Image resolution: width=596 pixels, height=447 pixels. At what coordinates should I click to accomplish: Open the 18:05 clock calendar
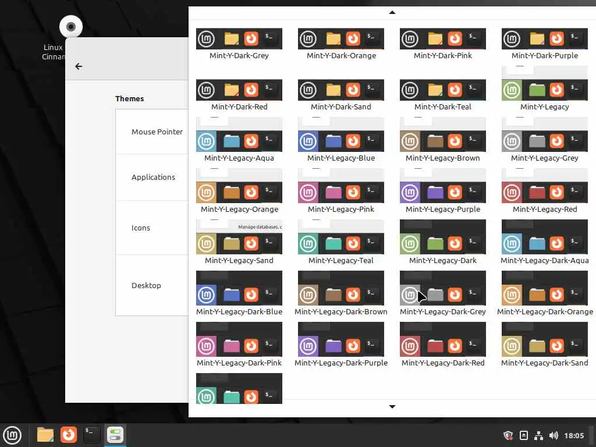tap(574, 435)
